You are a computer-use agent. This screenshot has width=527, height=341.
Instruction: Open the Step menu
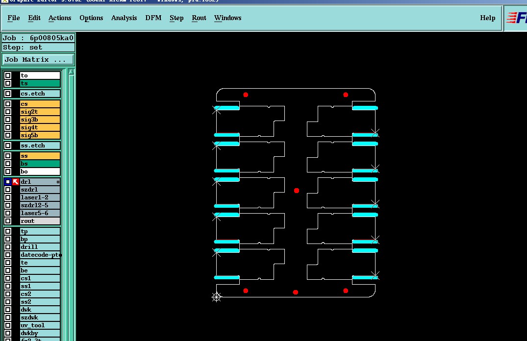[176, 18]
